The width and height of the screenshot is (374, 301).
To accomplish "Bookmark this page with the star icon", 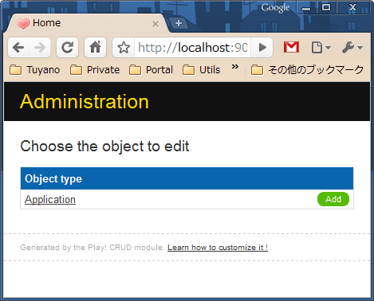I will pyautogui.click(x=124, y=48).
